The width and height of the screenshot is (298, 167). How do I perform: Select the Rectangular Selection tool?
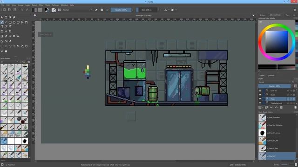2,46
